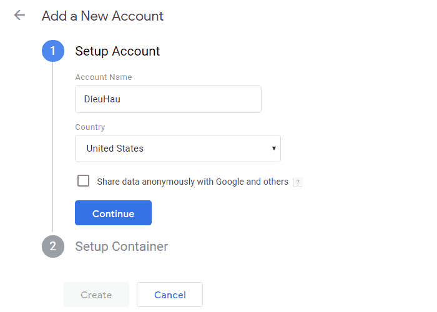
Task: Click the 'Country' field label
Action: (90, 127)
